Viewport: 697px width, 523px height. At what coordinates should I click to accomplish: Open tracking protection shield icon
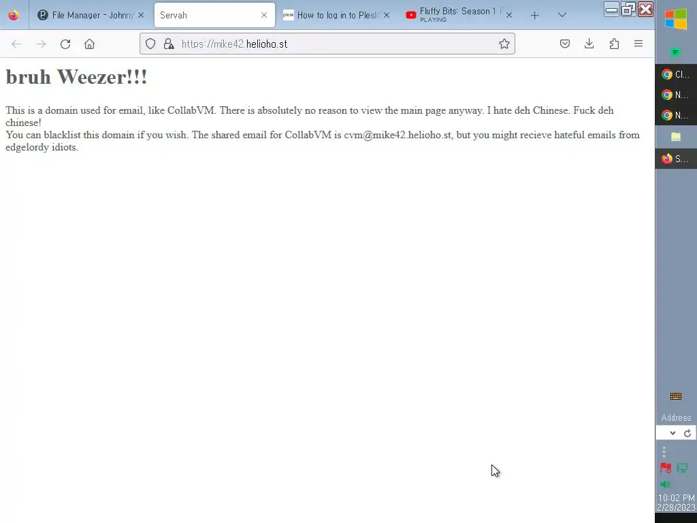tap(150, 44)
